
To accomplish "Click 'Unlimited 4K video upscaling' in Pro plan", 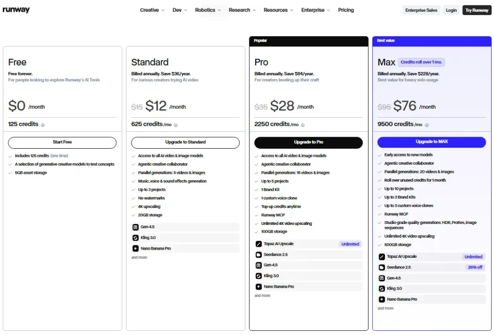I will click(287, 223).
